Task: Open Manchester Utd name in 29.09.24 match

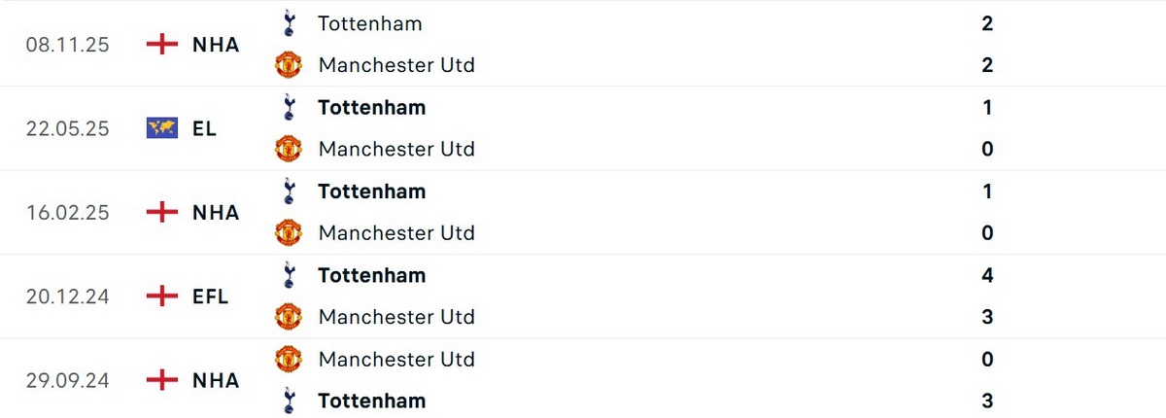Action: click(396, 359)
